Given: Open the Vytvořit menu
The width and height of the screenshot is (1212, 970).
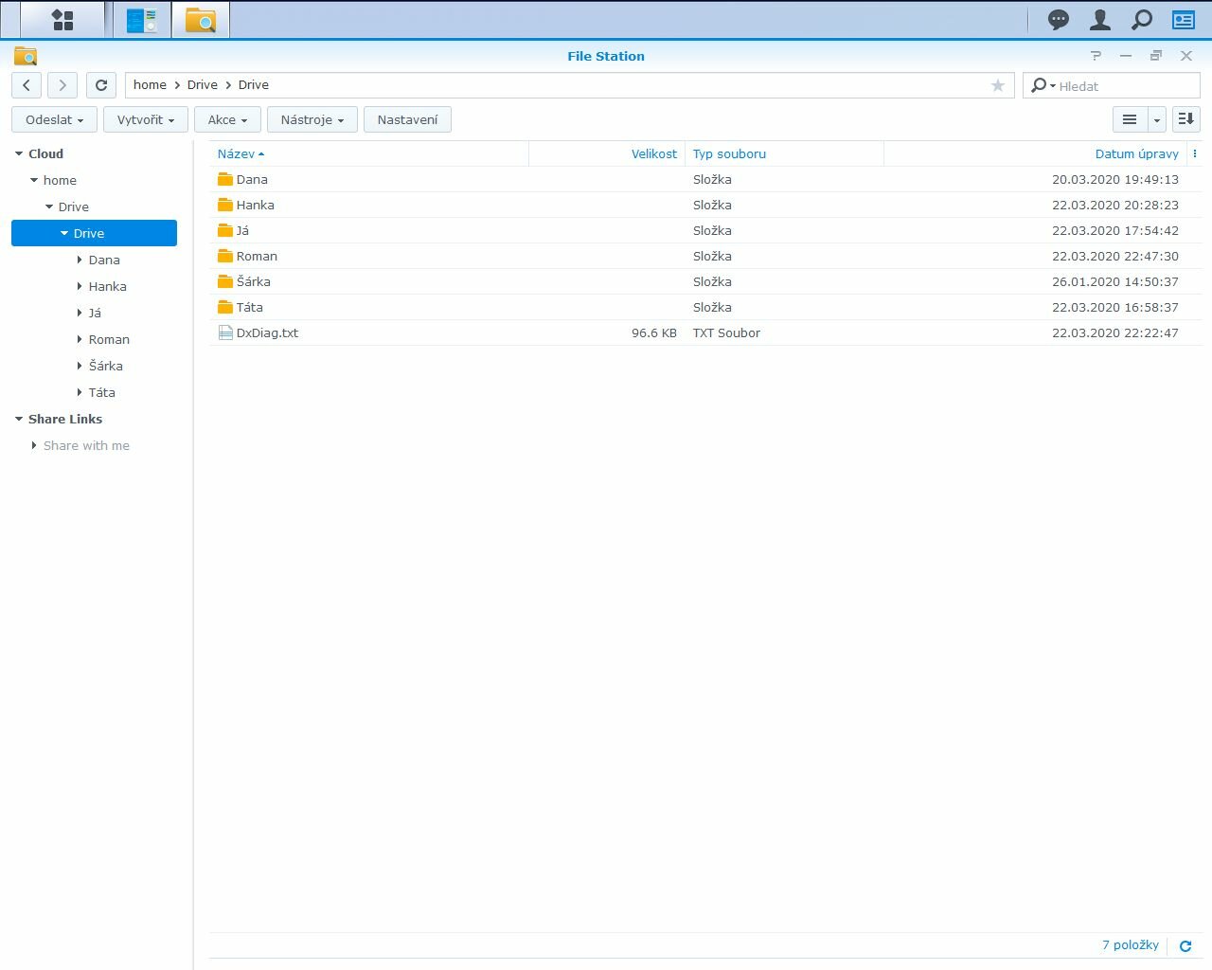Looking at the screenshot, I should pyautogui.click(x=146, y=119).
